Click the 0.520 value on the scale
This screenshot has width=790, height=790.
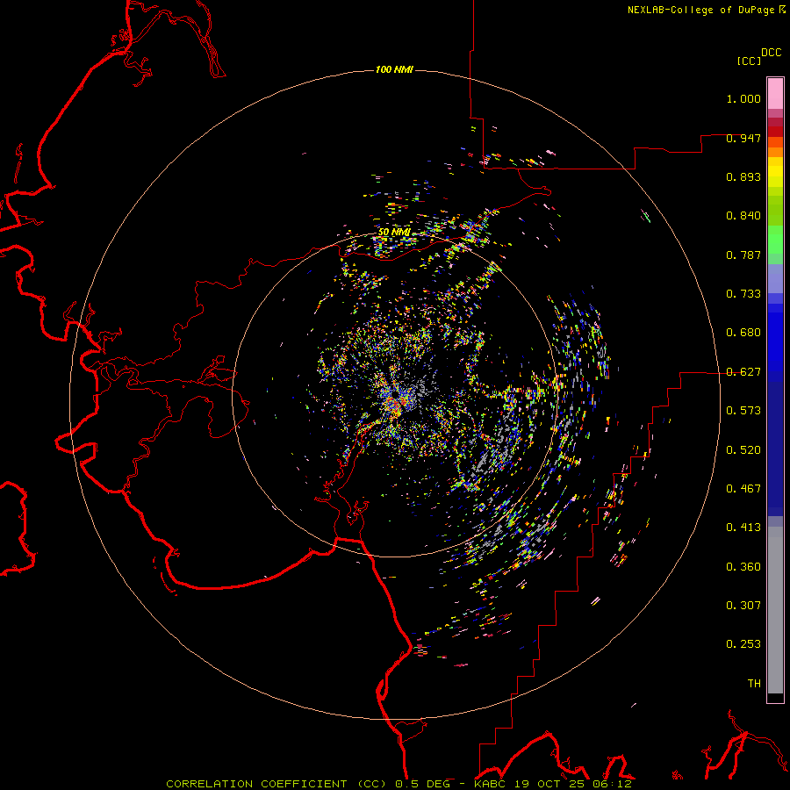tap(743, 450)
